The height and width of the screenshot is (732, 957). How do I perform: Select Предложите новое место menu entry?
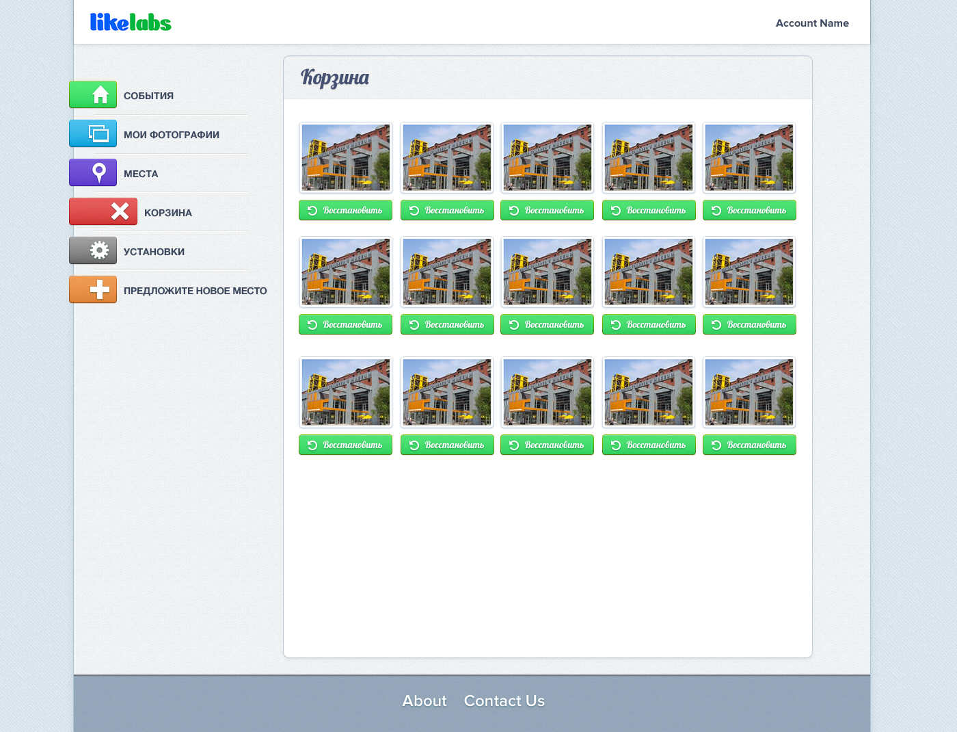(195, 291)
